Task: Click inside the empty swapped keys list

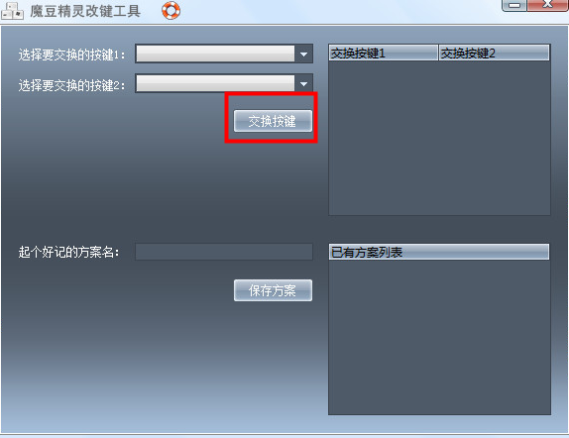Action: [x=439, y=138]
